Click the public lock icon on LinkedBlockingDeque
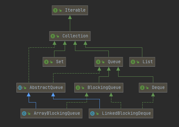 (97, 113)
